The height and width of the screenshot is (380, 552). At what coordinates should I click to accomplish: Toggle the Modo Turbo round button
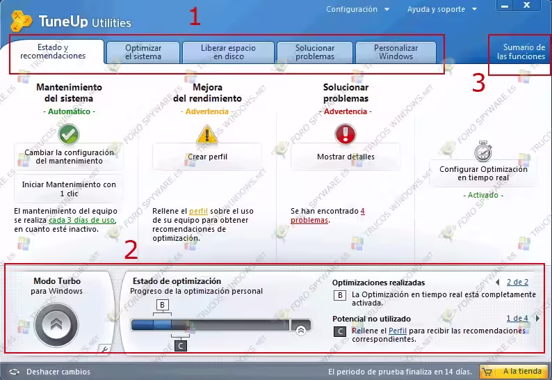point(56,324)
